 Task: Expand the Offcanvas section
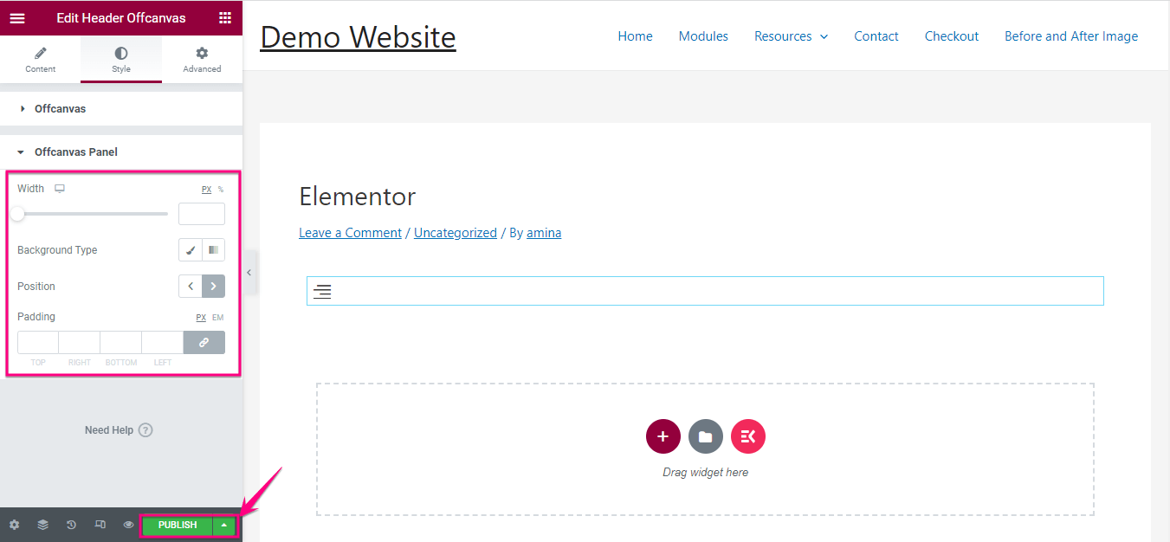[x=121, y=109]
